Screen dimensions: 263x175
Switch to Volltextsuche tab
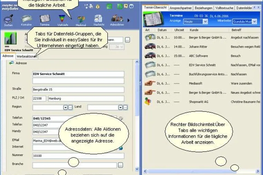click(224, 8)
